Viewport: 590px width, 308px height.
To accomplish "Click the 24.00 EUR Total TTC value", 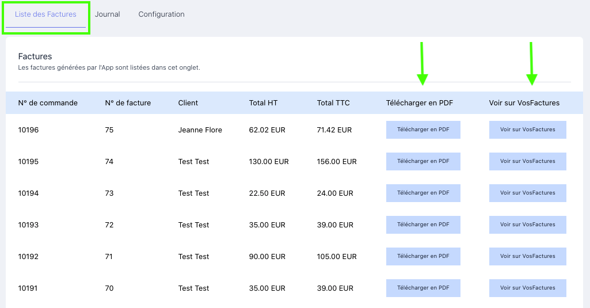I will coord(335,193).
